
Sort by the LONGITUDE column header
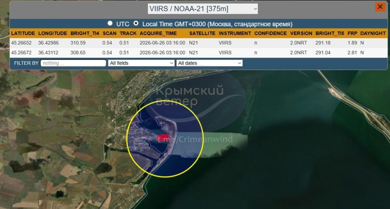[x=53, y=33]
